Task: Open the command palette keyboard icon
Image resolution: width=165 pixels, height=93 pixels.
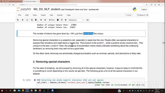Action: point(88,20)
